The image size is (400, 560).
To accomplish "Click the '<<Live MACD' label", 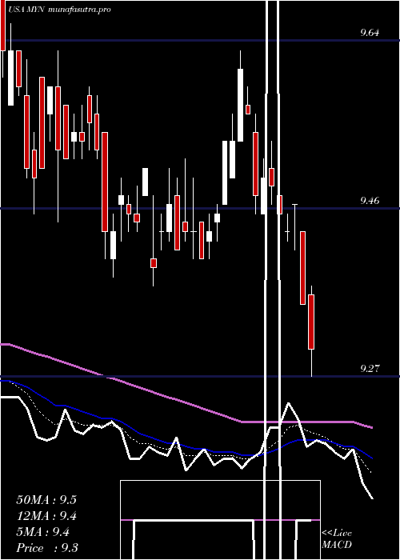I will [337, 539].
